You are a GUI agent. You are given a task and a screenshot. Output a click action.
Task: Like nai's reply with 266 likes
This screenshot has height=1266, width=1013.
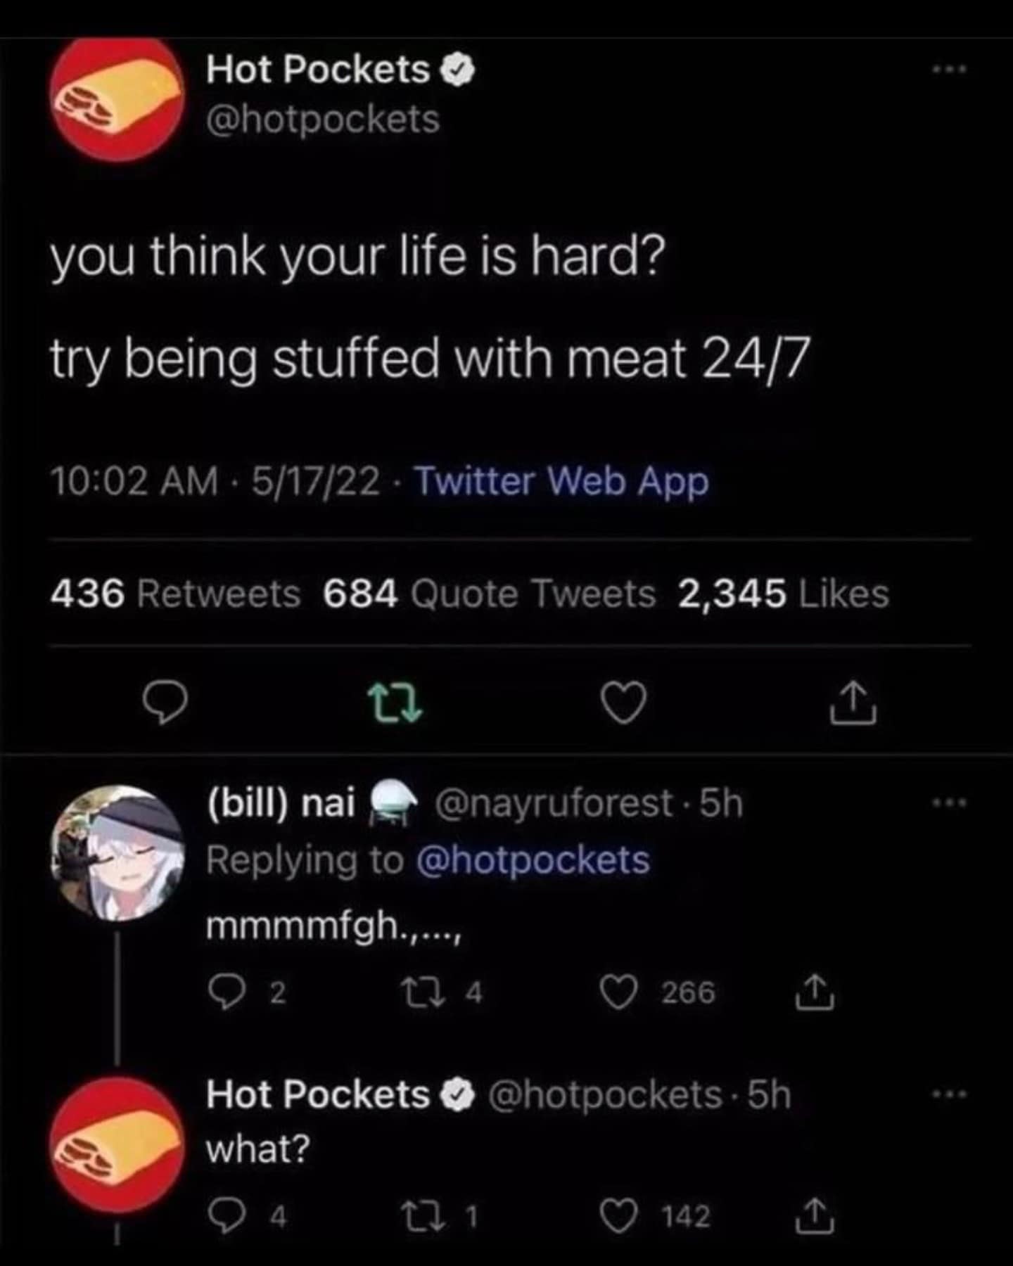[618, 993]
